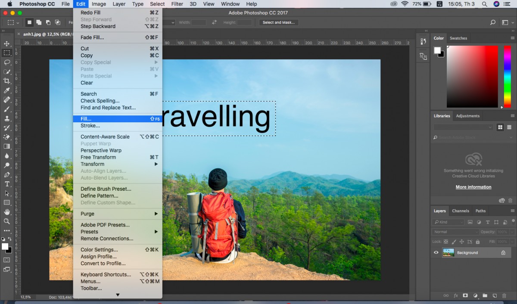517x304 pixels.
Task: Toggle lock transparent pixels
Action: (x=446, y=242)
